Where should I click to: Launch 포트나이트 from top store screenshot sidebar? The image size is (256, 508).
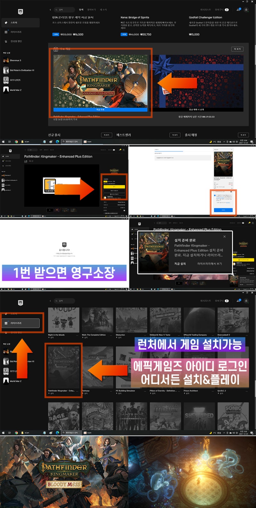click(x=12, y=80)
